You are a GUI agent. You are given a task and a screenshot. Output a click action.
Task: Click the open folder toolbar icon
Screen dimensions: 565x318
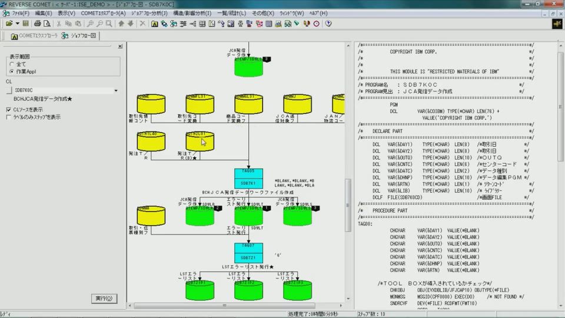9,24
